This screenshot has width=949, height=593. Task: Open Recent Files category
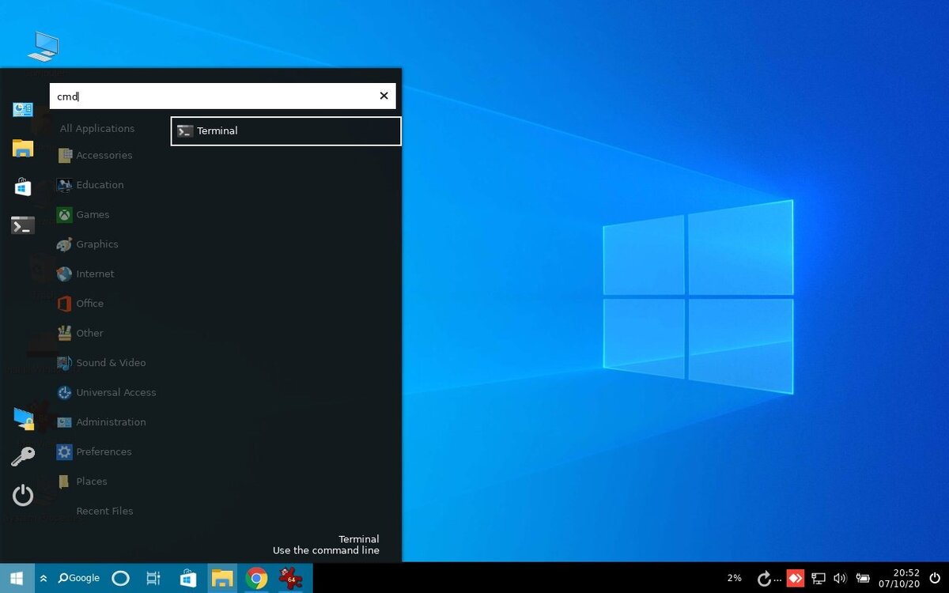tap(104, 512)
